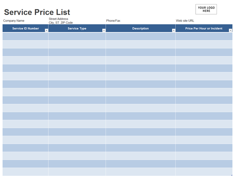This screenshot has height=181, width=235.
Task: Open the Price Per Hour filter dropdown
Action: point(230,31)
